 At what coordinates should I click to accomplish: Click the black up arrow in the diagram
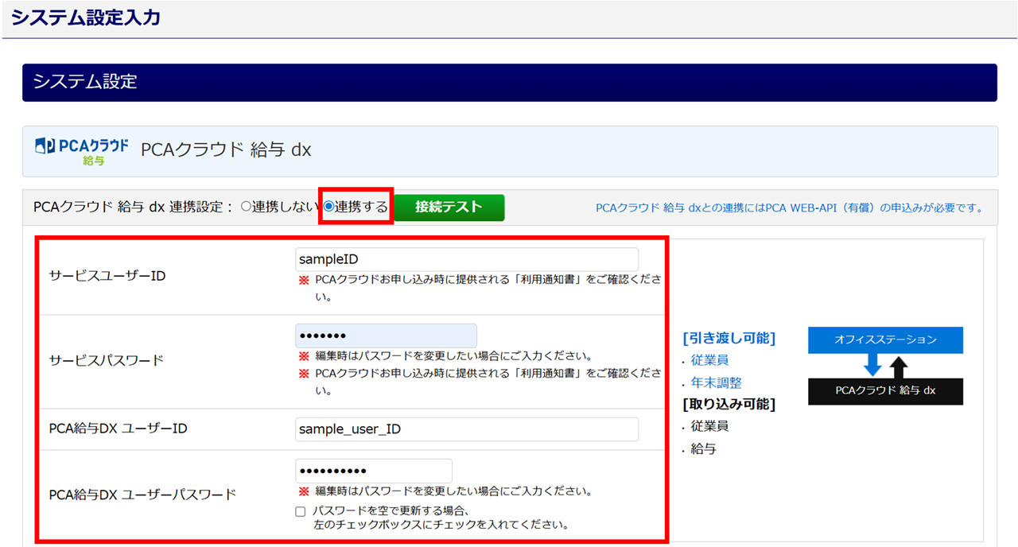pos(899,367)
